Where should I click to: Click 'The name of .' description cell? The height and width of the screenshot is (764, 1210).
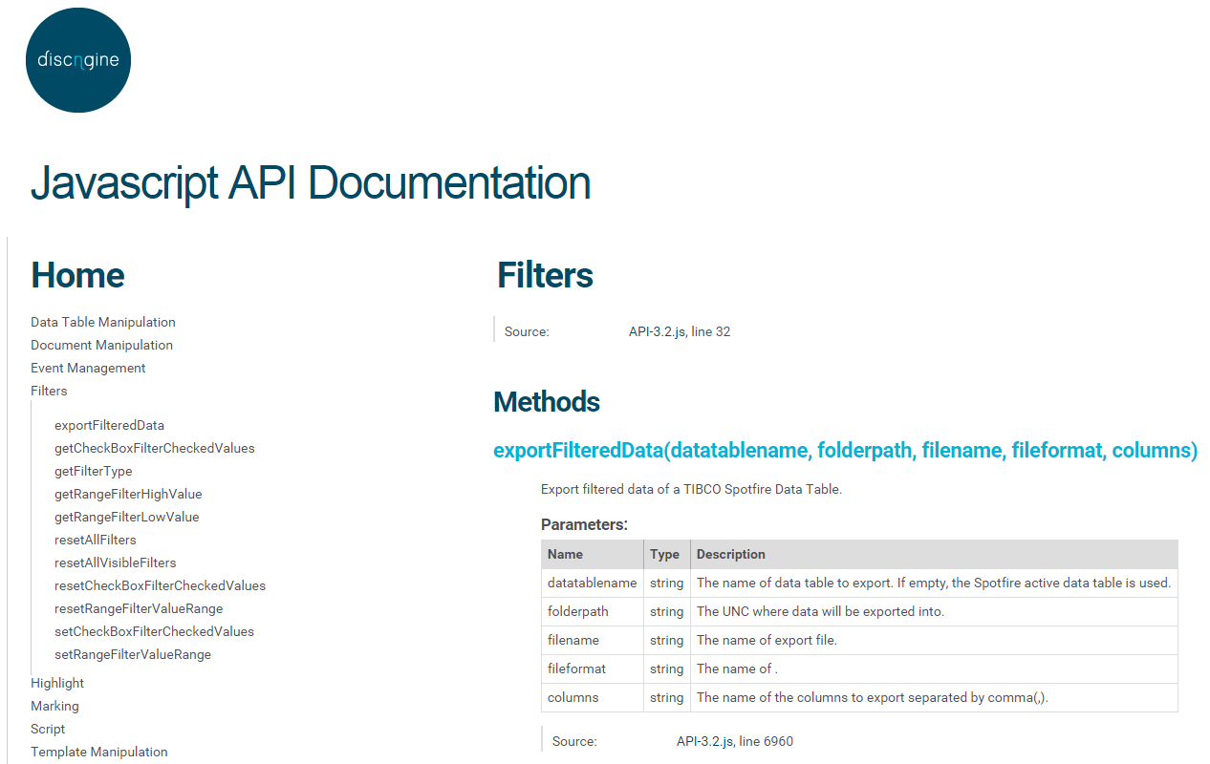(934, 668)
